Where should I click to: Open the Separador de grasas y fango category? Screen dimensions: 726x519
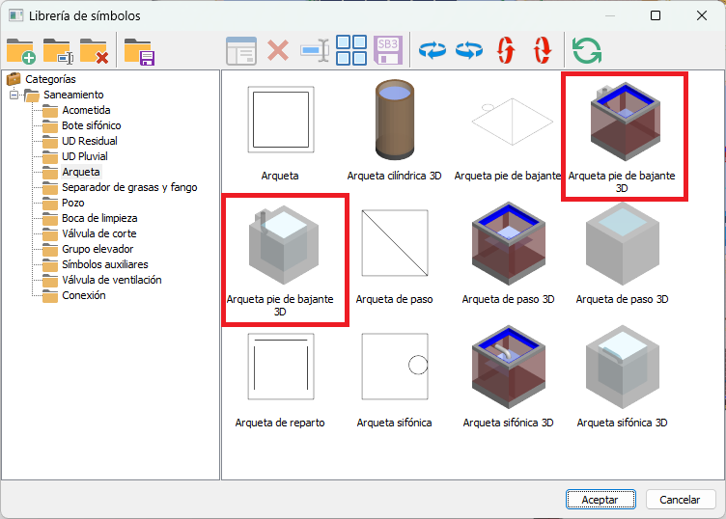click(x=128, y=187)
